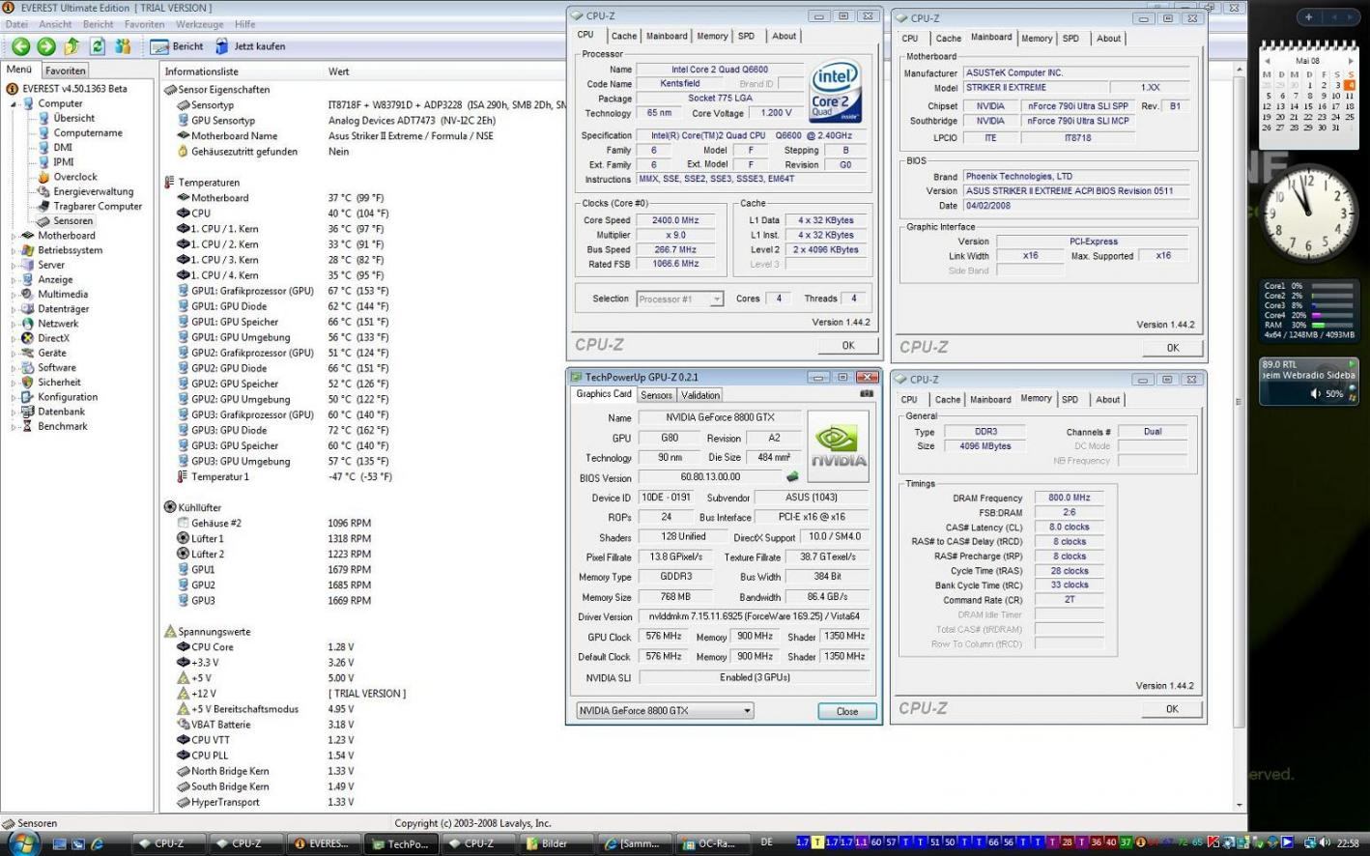This screenshot has width=1370, height=856.
Task: Click the speaker volume icon in Webradio gadget
Action: pos(1315,394)
